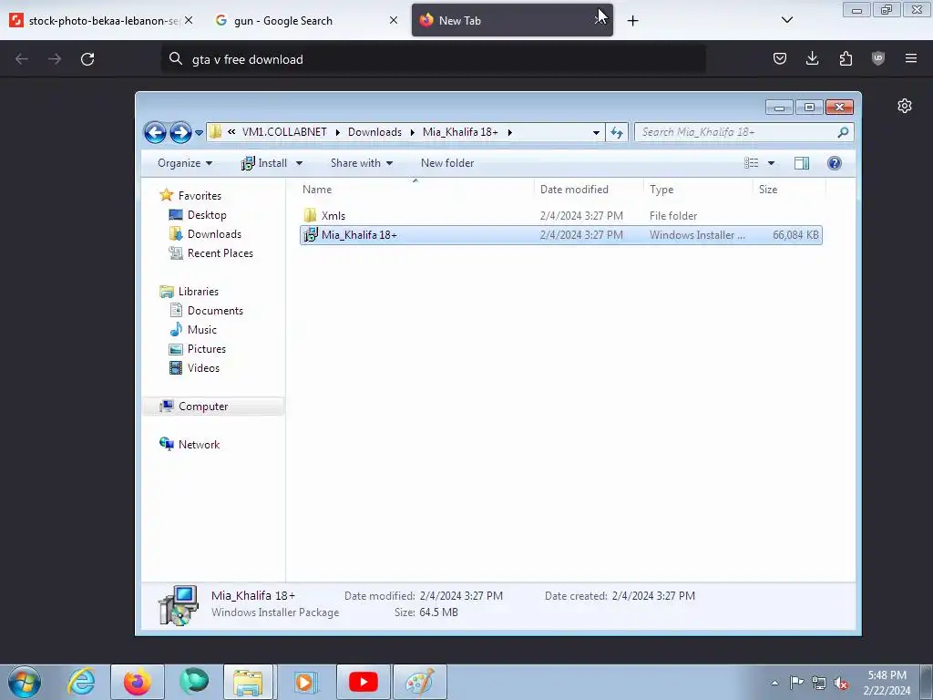Sort by the Date modified column
This screenshot has width=933, height=700.
(588, 190)
